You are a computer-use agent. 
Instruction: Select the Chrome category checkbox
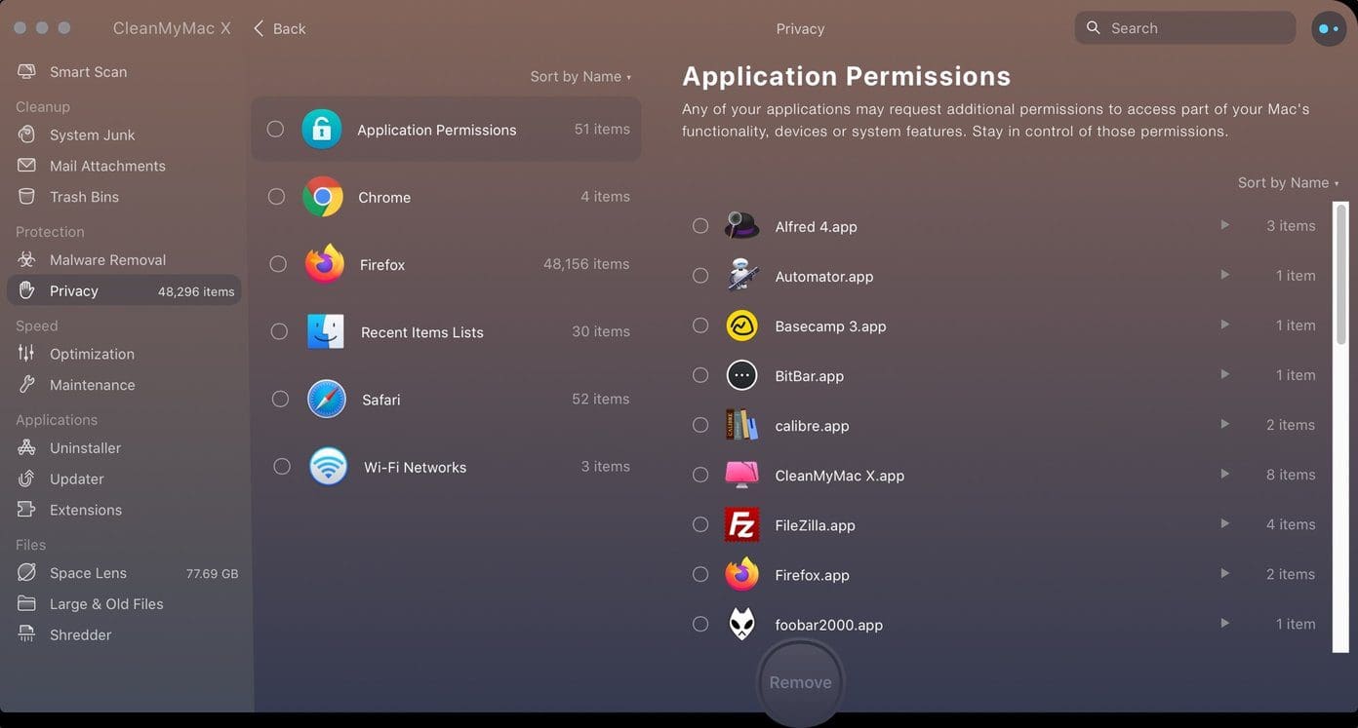point(277,197)
